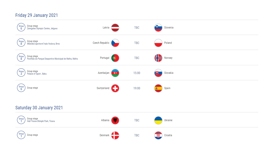
Task: Select the Switzerland flag icon
Action: (x=115, y=88)
